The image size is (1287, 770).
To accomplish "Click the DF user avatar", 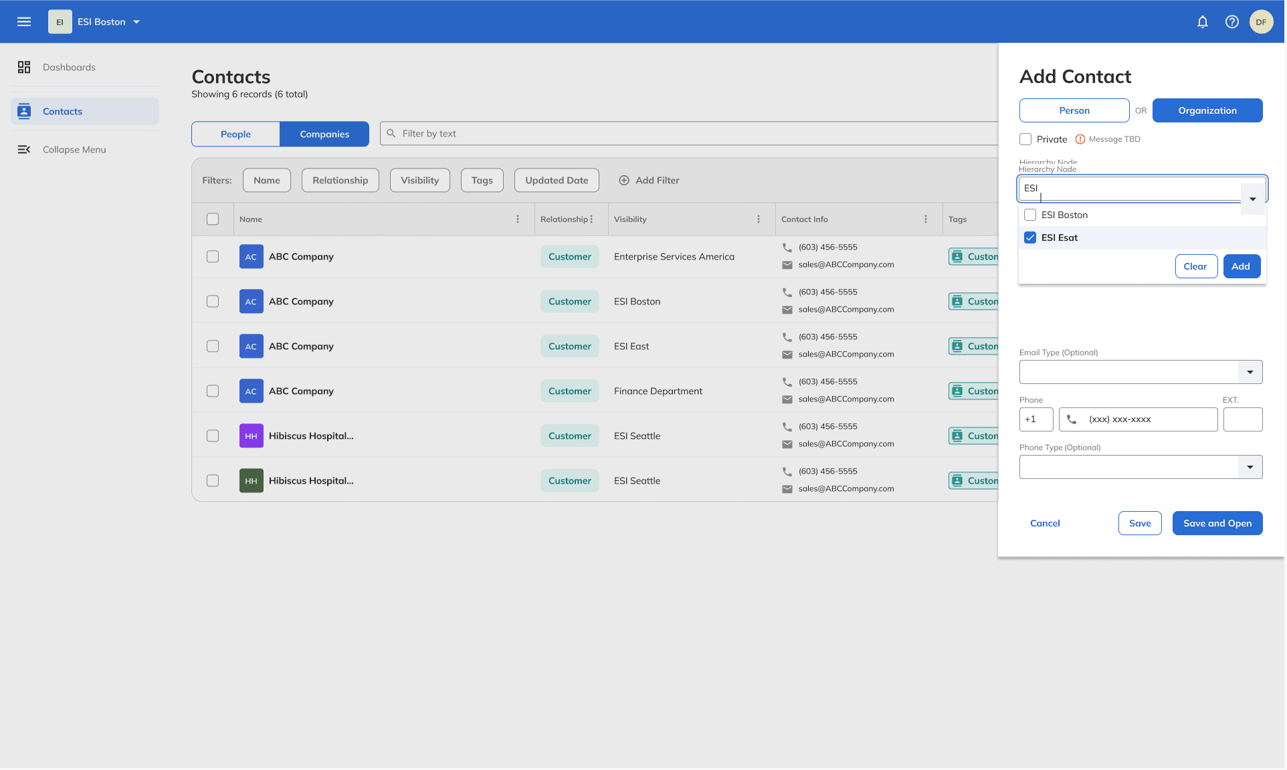I will point(1261,22).
